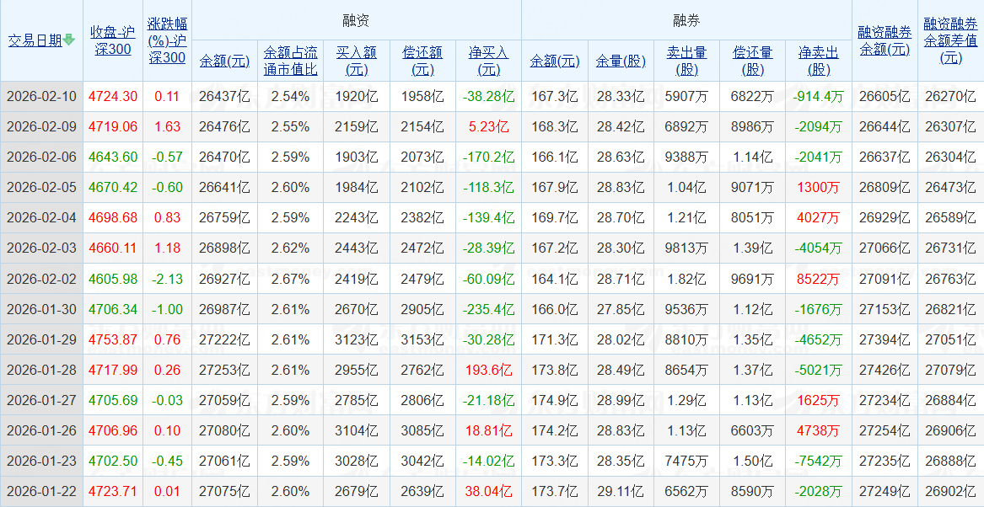Click financing balance 27253亿

coord(224,370)
